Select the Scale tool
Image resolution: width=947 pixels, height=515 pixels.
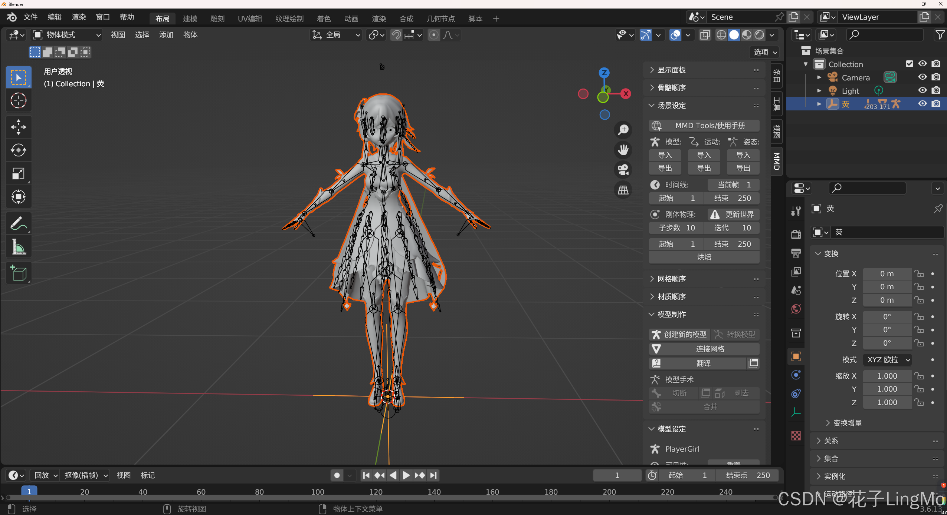point(18,173)
